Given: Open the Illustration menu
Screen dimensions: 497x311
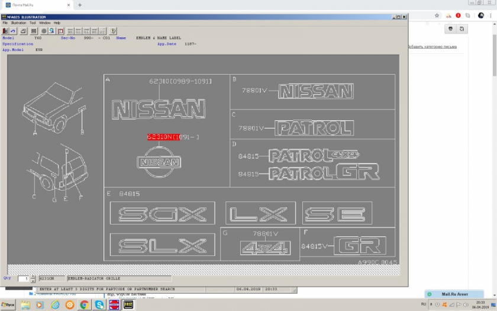Looking at the screenshot, I should click(x=18, y=23).
